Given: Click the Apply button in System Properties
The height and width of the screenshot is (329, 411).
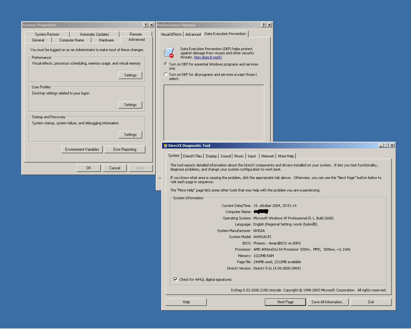Looking at the screenshot, I should (x=141, y=168).
